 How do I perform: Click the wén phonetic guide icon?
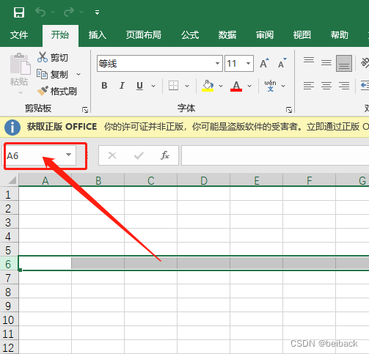(x=270, y=86)
